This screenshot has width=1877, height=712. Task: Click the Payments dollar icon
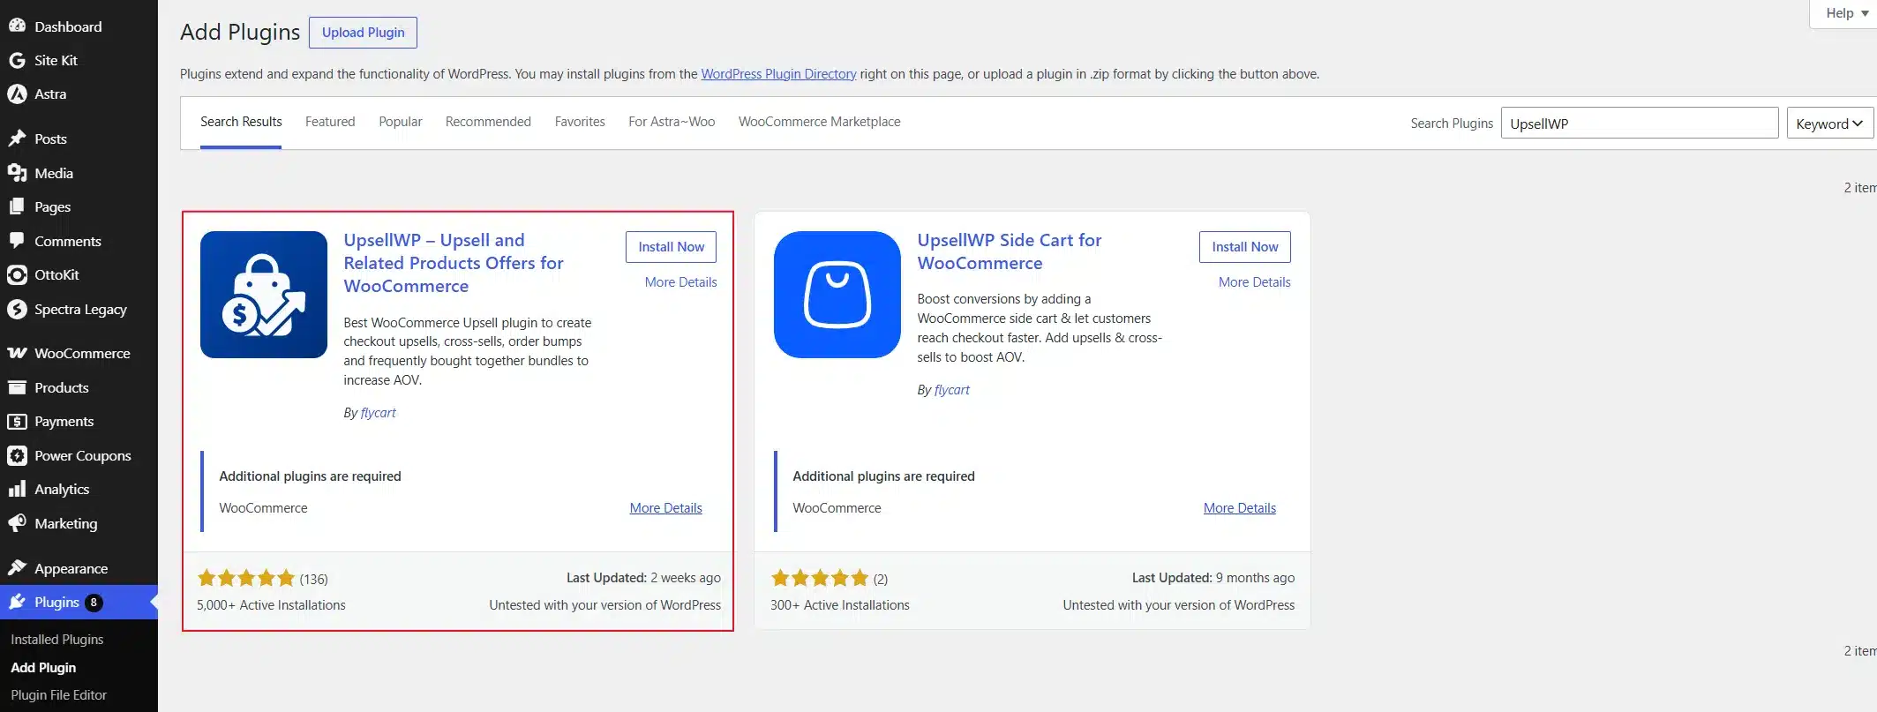(x=17, y=421)
